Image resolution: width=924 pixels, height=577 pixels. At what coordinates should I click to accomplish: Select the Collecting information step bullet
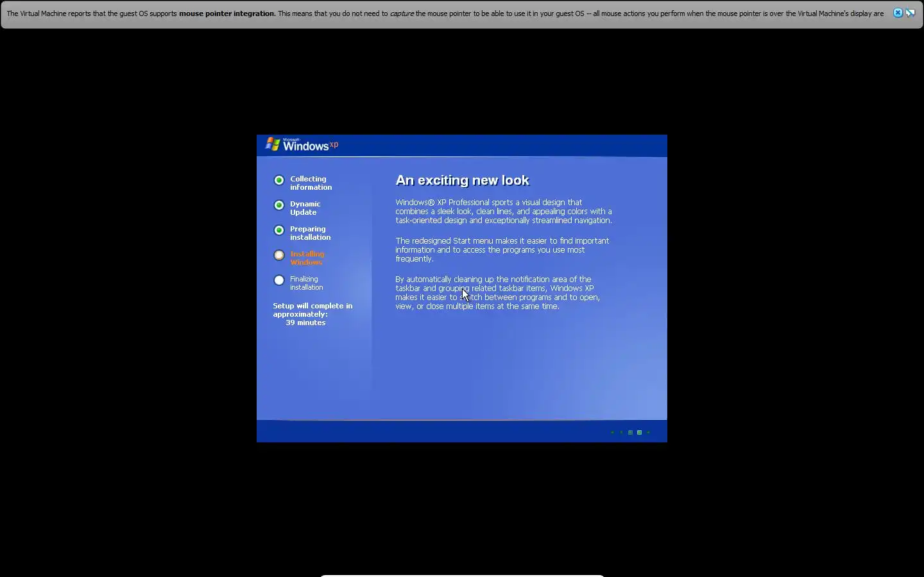point(279,180)
